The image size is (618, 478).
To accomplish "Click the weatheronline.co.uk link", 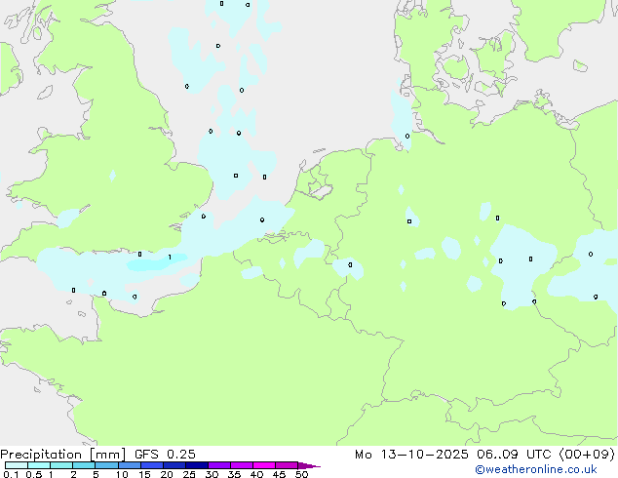I will tap(535, 469).
